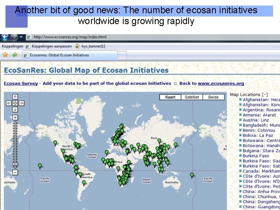Click the Koppelingen links bar label
280x210 pixels.
(12, 46)
